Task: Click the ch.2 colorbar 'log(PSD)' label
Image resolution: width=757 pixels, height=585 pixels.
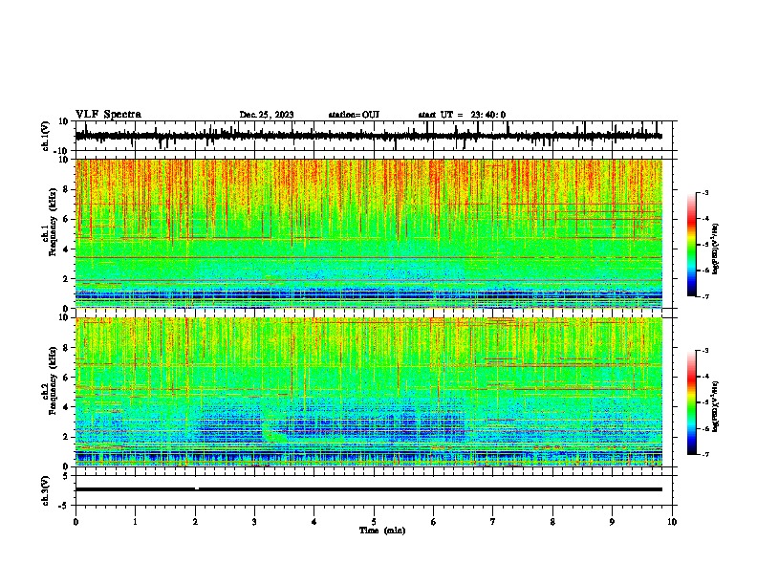Action: 715,406
